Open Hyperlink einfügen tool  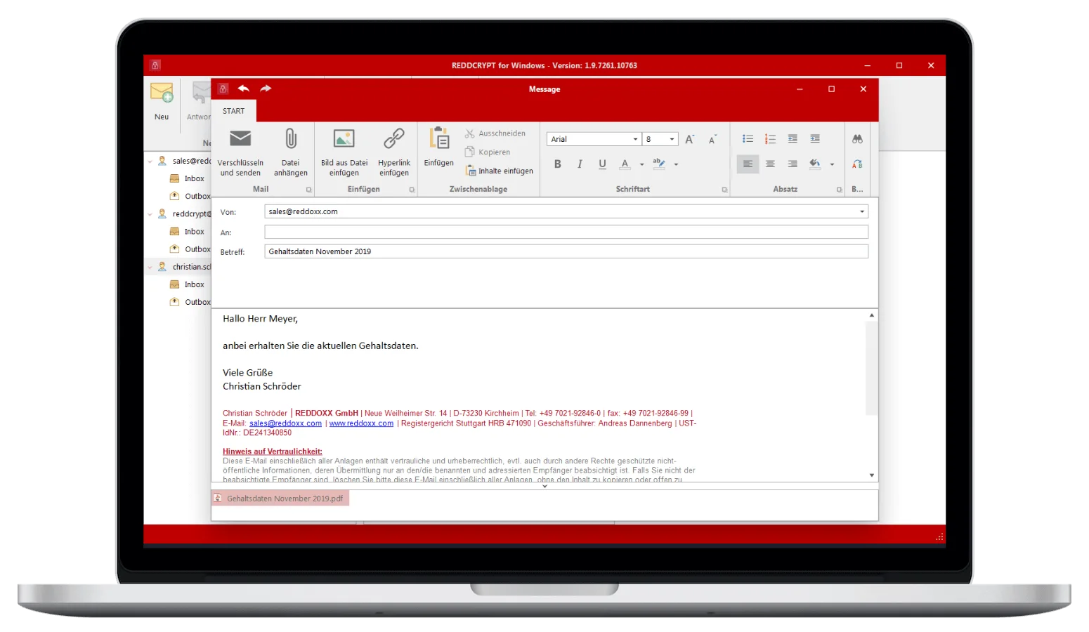(393, 152)
